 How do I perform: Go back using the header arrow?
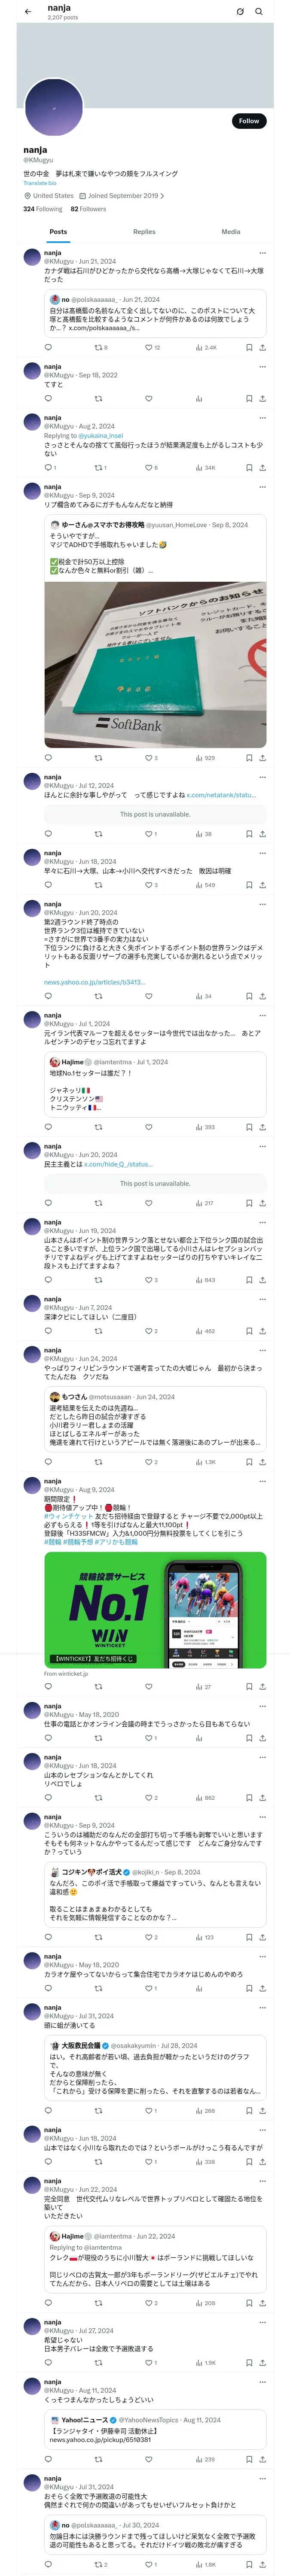28,12
